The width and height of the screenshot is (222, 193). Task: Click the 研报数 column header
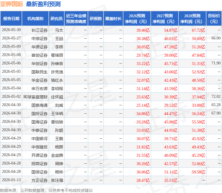point(96,18)
